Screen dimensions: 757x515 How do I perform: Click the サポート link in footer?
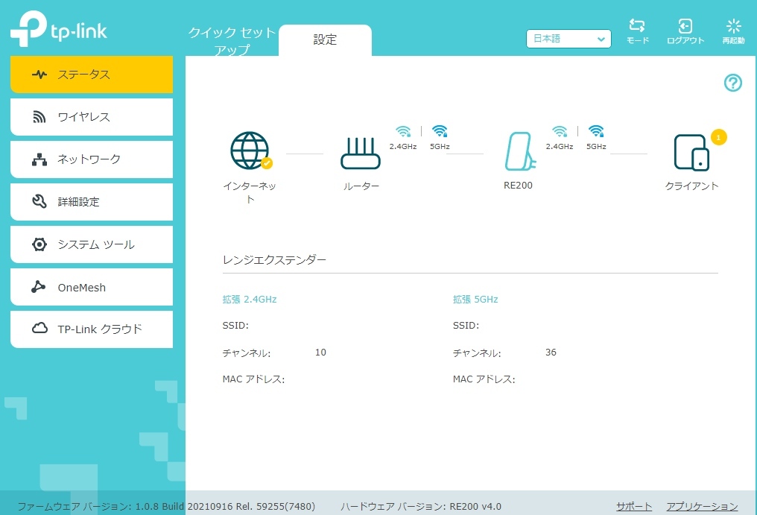(634, 507)
